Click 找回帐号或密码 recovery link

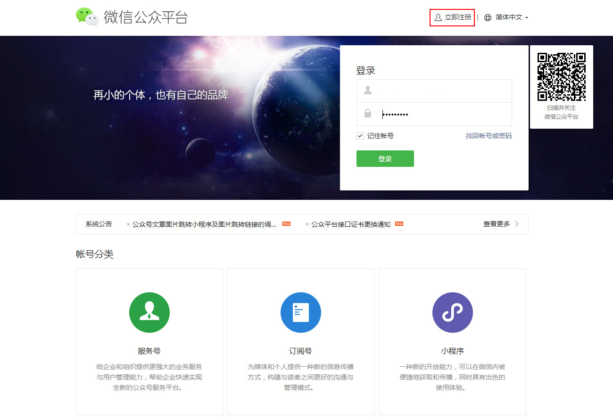coord(489,136)
